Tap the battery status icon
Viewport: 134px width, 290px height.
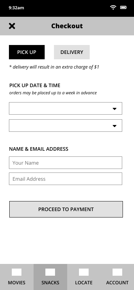[x=123, y=7]
